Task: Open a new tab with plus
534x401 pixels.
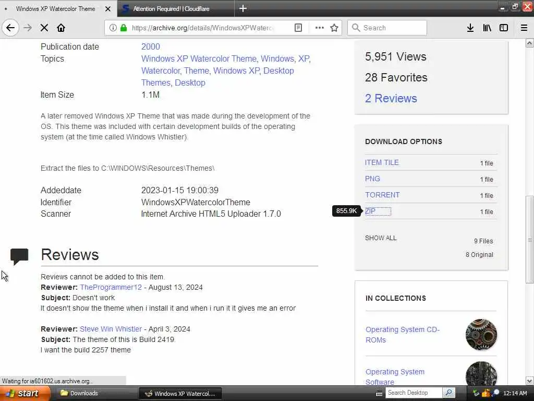Action: click(x=243, y=8)
